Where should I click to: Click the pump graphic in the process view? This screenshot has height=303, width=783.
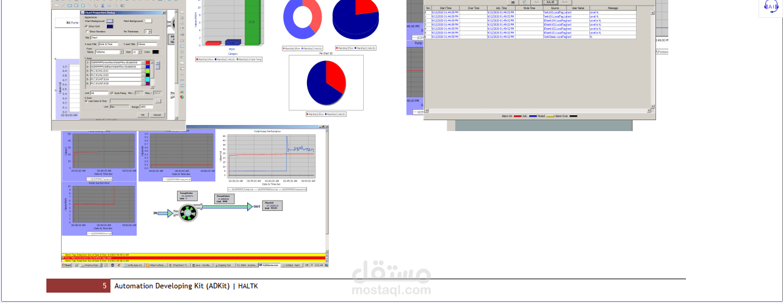click(x=187, y=213)
